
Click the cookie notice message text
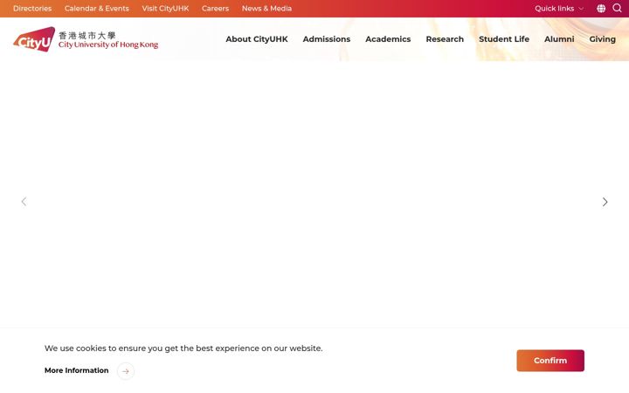183,348
